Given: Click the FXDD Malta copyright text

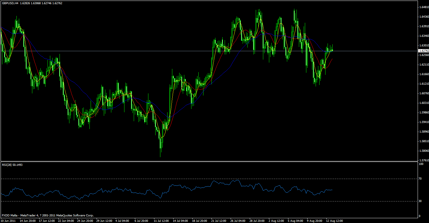Looking at the screenshot, I should [48, 215].
